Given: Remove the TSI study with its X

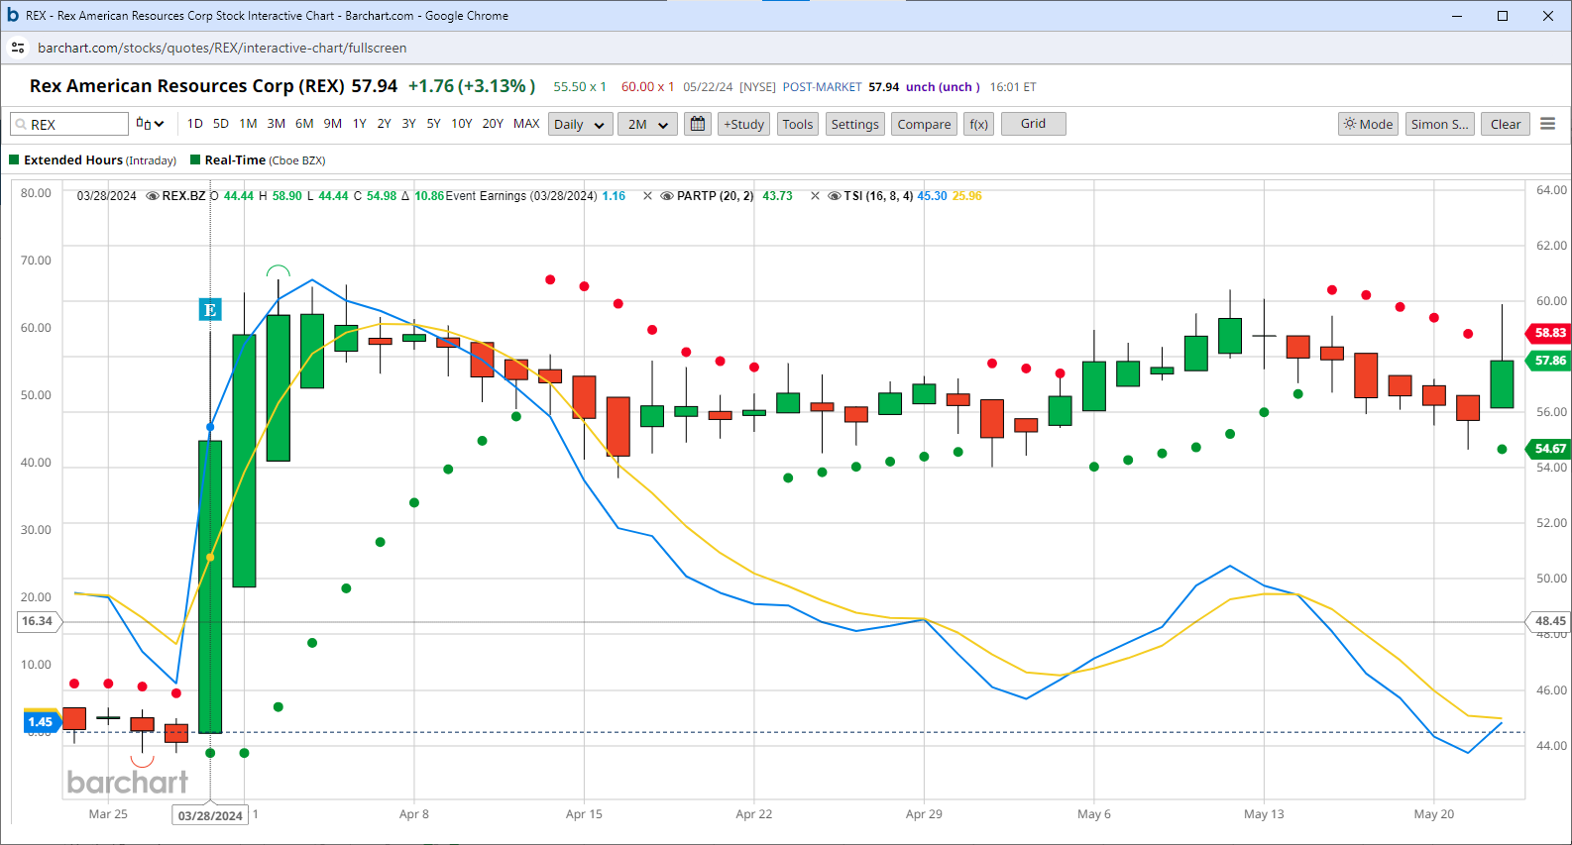Looking at the screenshot, I should point(816,196).
